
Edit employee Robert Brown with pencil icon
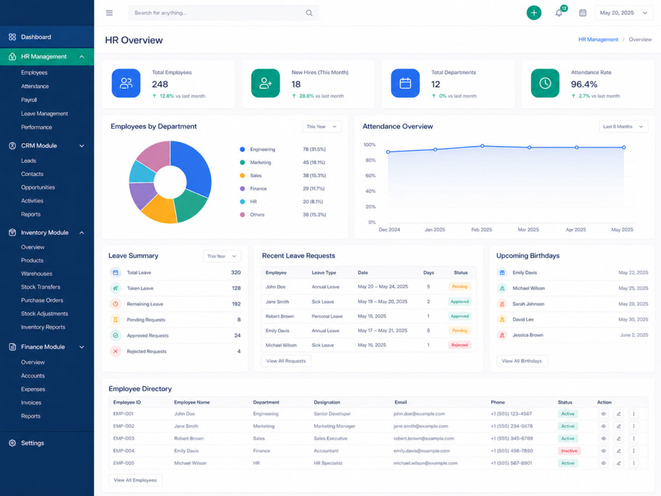[619, 438]
